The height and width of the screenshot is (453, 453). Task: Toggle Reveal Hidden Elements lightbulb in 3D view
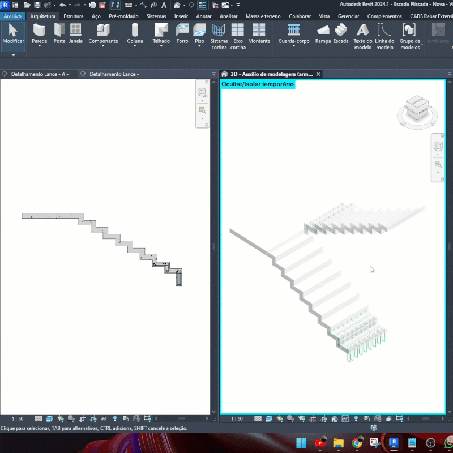pos(356,418)
